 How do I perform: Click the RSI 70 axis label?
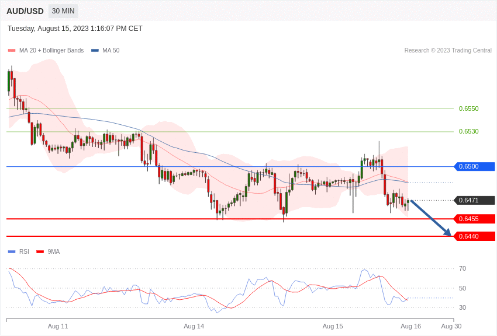tap(463, 268)
